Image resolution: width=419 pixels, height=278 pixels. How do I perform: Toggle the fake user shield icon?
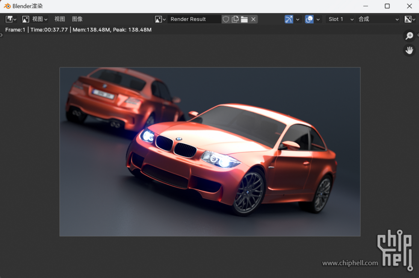click(226, 19)
